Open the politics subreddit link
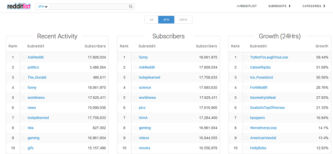Viewport: 333px width, 154px height. pyautogui.click(x=33, y=67)
